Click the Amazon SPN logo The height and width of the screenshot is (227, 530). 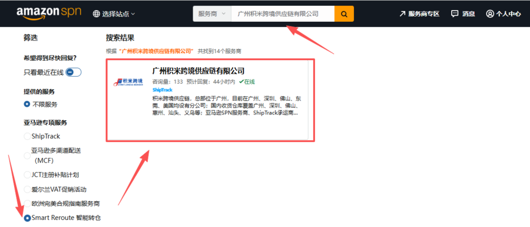click(49, 13)
